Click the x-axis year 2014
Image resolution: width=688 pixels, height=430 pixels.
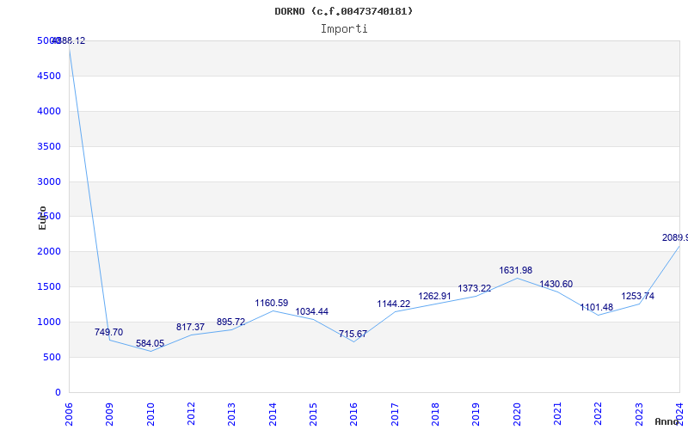pos(273,415)
